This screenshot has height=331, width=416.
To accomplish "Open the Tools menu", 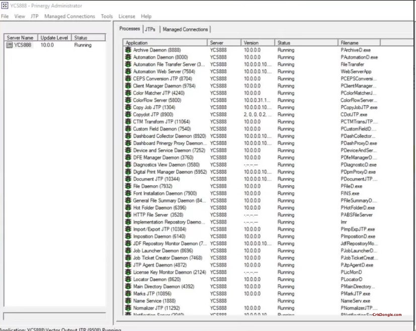I will [x=107, y=16].
